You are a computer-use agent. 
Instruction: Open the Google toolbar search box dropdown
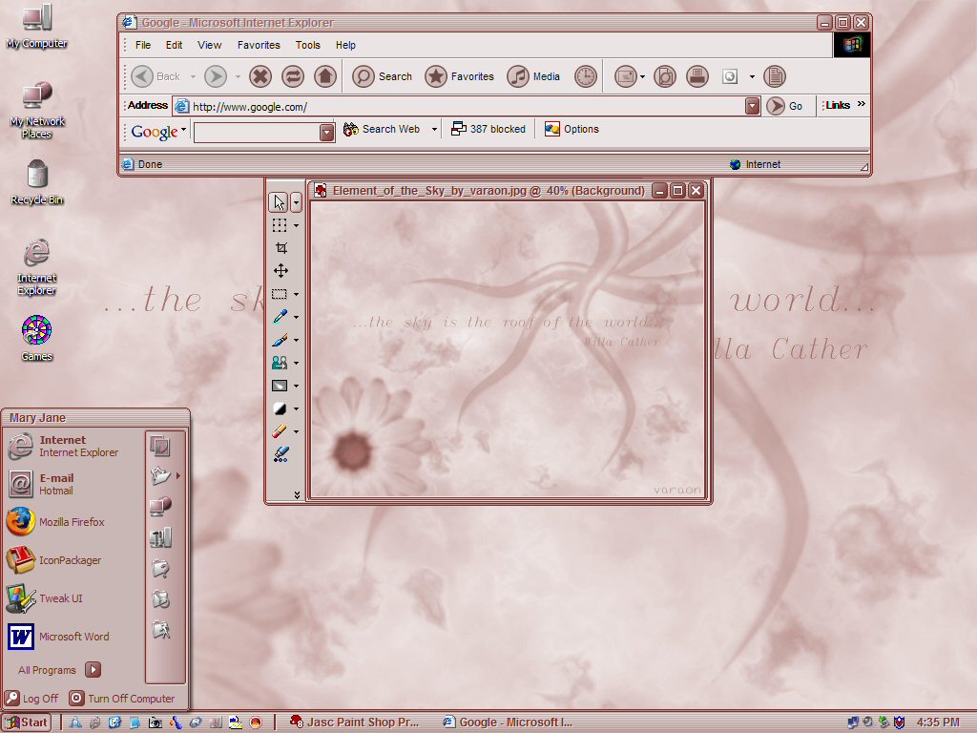327,132
